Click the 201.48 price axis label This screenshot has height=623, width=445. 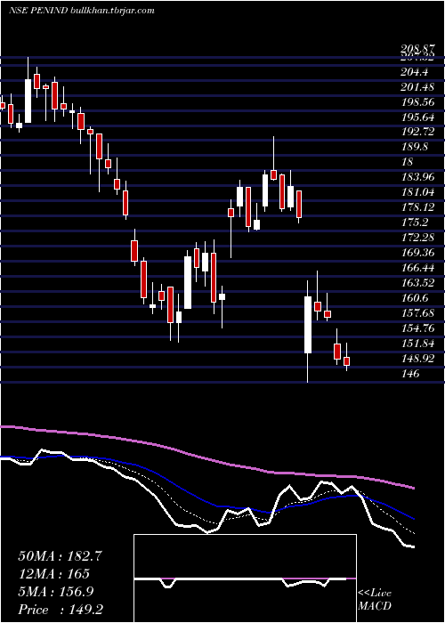coord(417,87)
